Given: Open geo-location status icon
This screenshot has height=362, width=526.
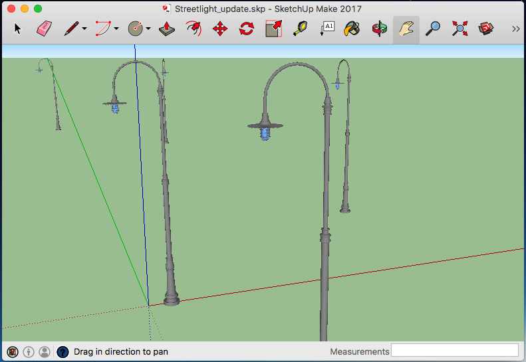Looking at the screenshot, I should (13, 352).
